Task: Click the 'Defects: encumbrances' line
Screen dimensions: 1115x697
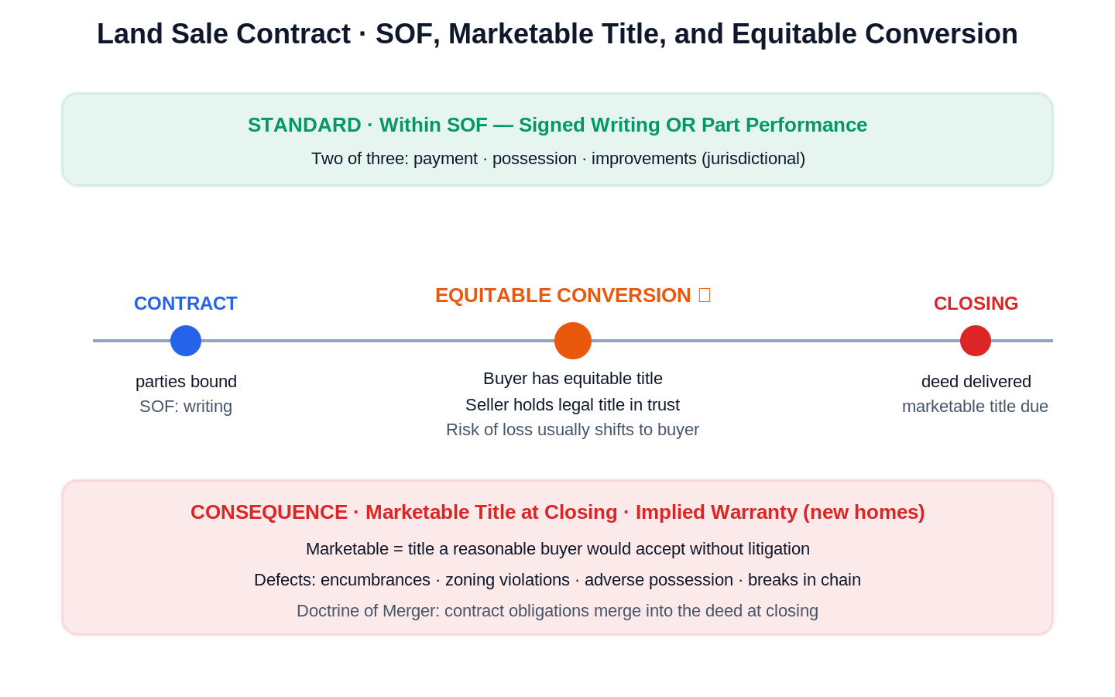Action: 557,580
